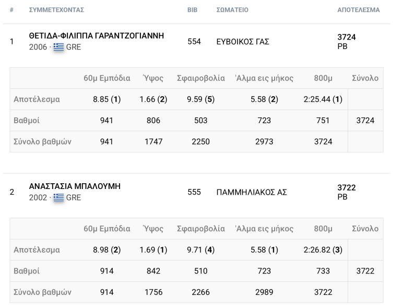Screen dimensions: 401x308
Task: Click first athlete's 60μ Εμπόδια header
Action: [x=107, y=78]
